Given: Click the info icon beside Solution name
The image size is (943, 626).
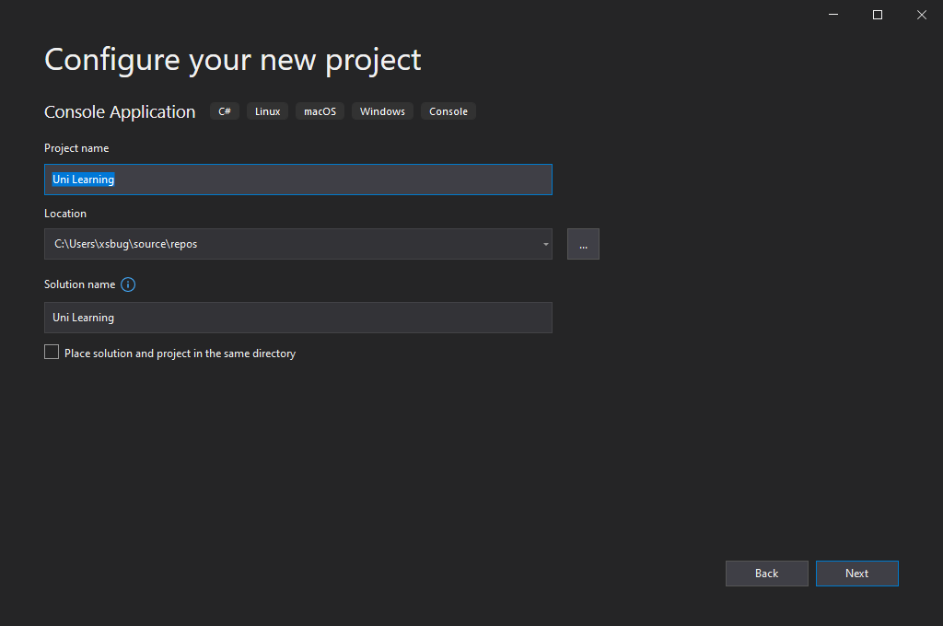Looking at the screenshot, I should tap(128, 284).
